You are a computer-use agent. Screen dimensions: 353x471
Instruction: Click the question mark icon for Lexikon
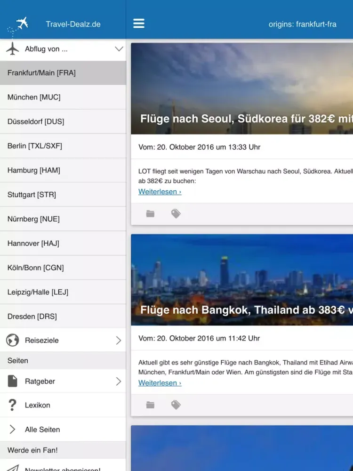pos(12,405)
